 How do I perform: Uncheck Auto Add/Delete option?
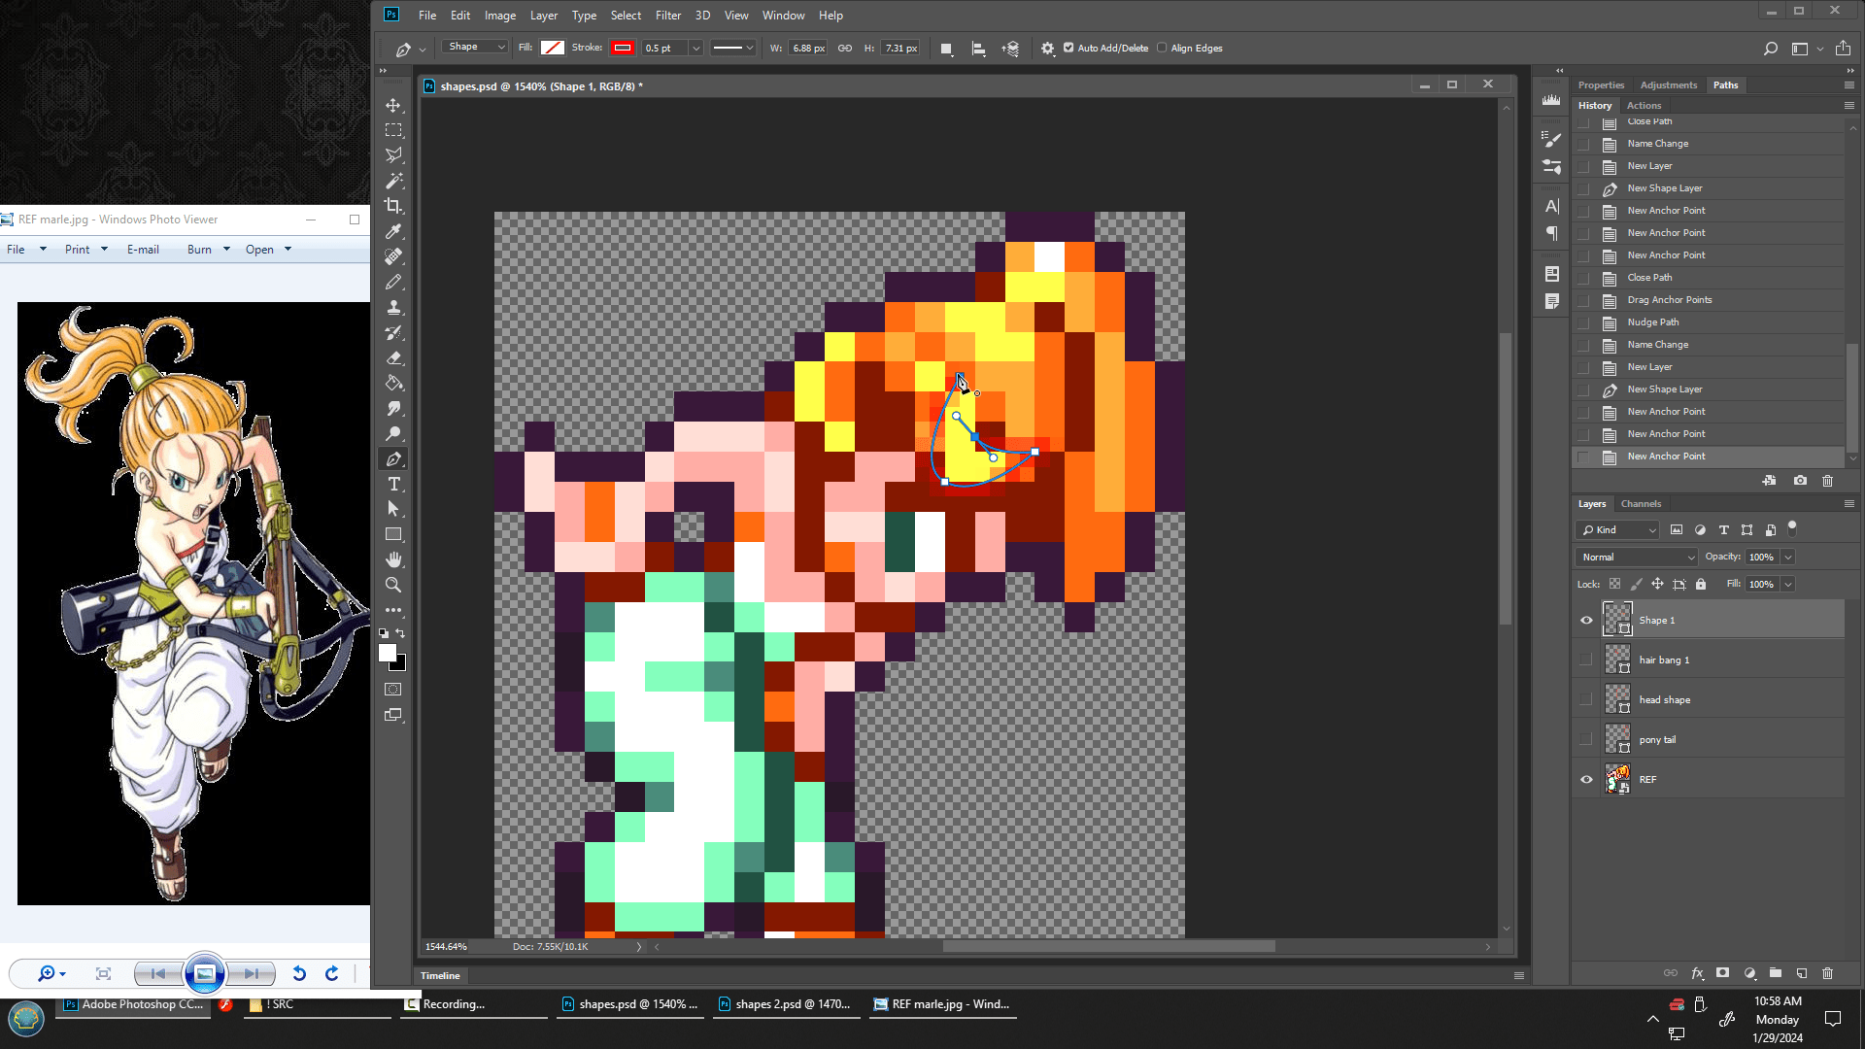tap(1068, 48)
